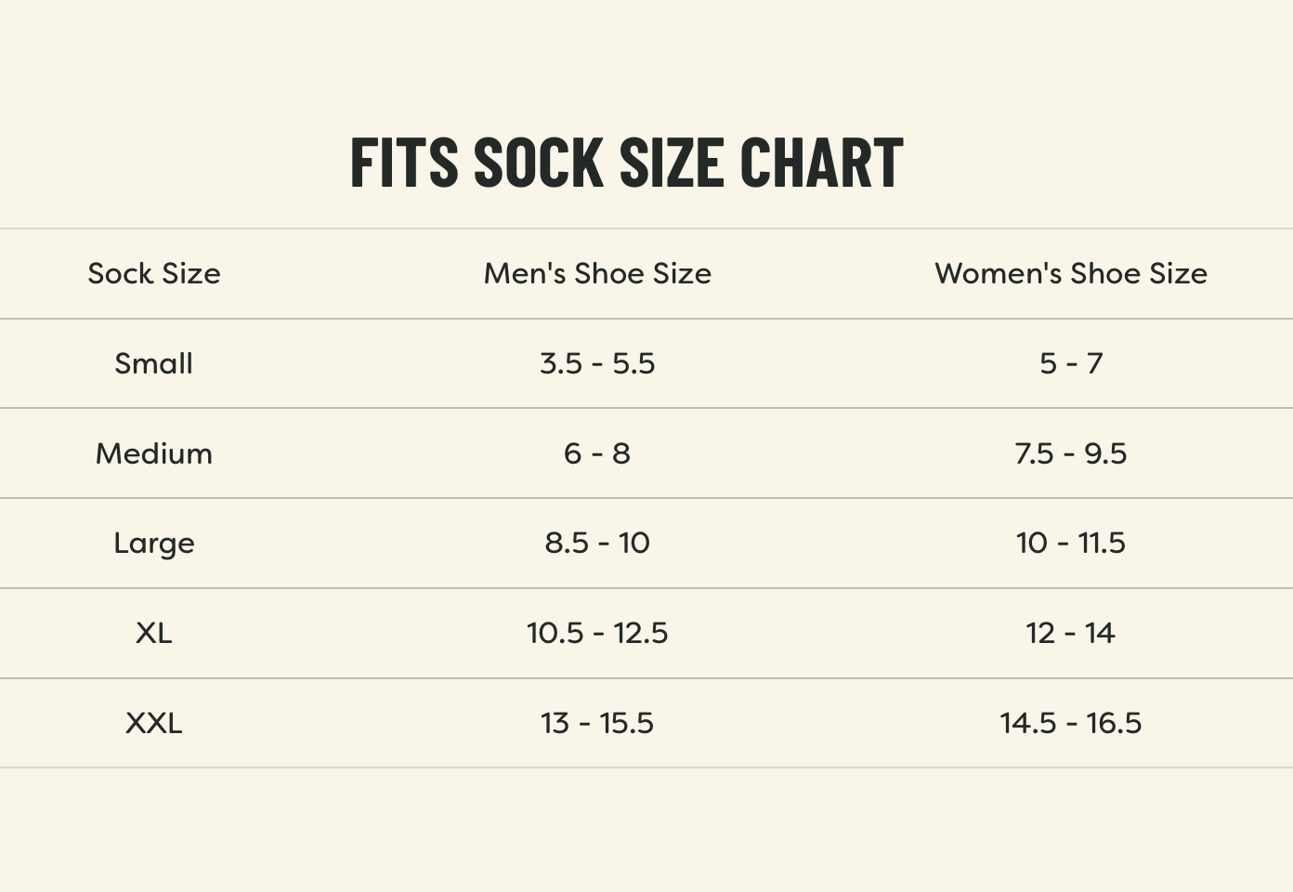
Task: Select the Women's Shoe Size header
Action: 1070,273
